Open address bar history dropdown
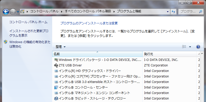The image size is (206, 102). pos(168,12)
